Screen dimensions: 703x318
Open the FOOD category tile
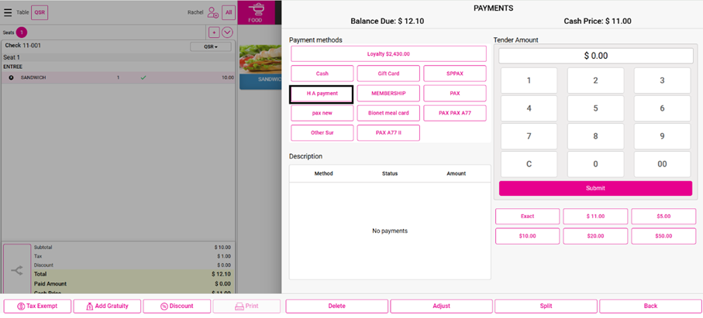(x=255, y=12)
